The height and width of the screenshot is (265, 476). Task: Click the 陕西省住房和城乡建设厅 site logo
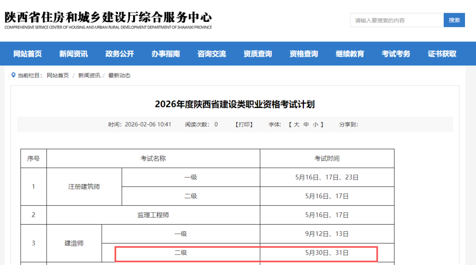(108, 20)
